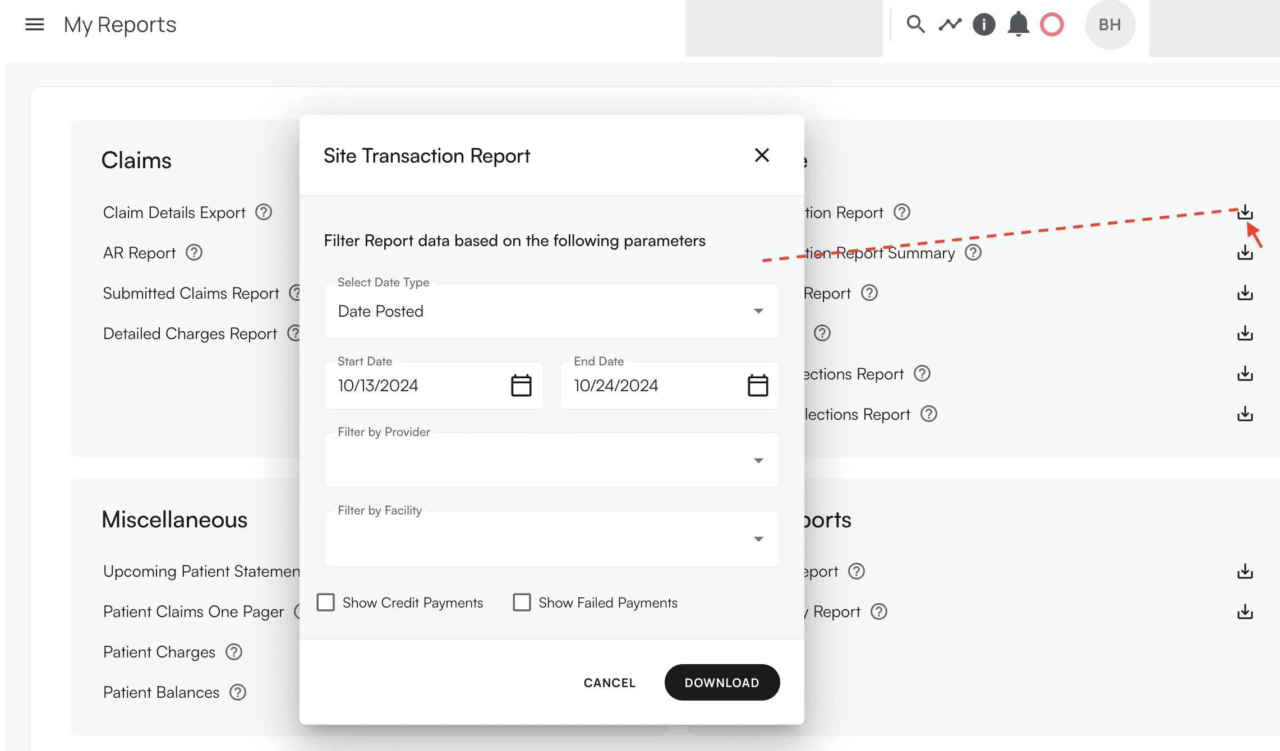Open the BH user avatar menu
1280x751 pixels.
click(1109, 25)
